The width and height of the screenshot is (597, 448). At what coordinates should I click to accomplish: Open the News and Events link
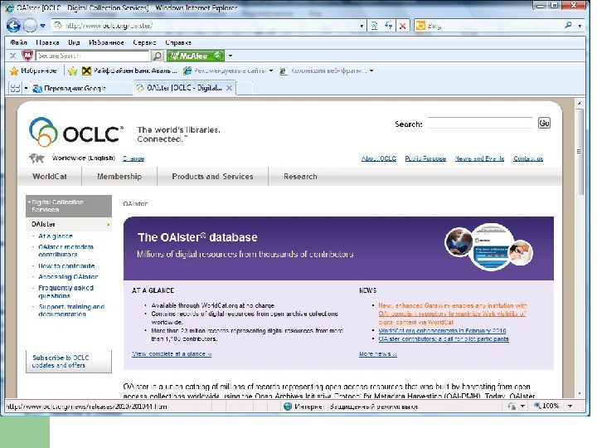click(x=480, y=158)
